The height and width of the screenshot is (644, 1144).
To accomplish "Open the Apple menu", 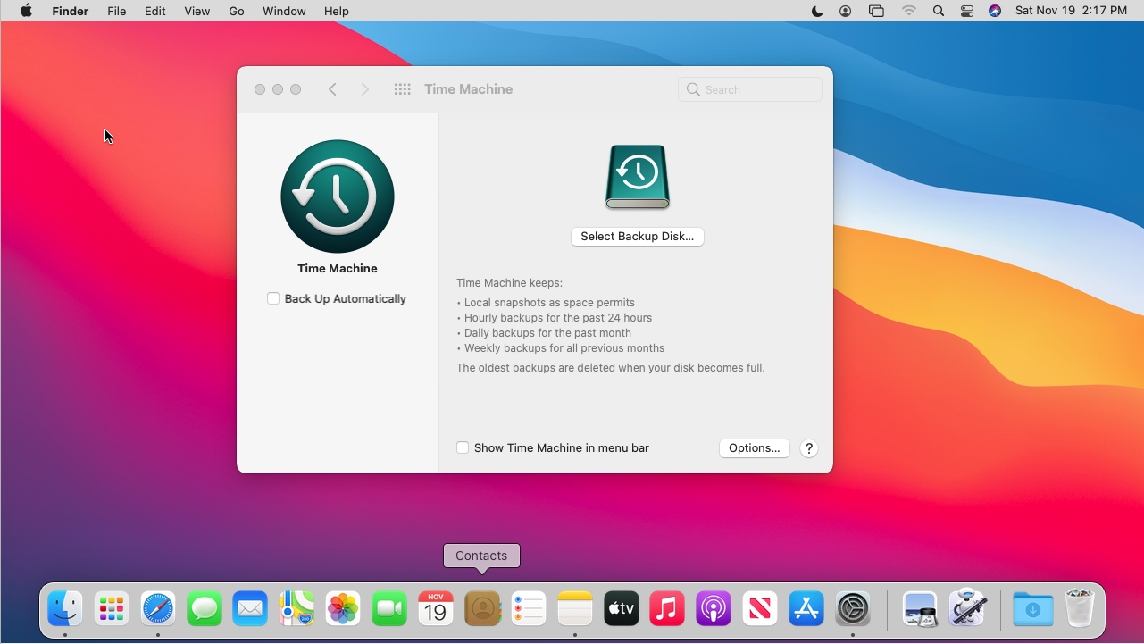I will click(26, 11).
